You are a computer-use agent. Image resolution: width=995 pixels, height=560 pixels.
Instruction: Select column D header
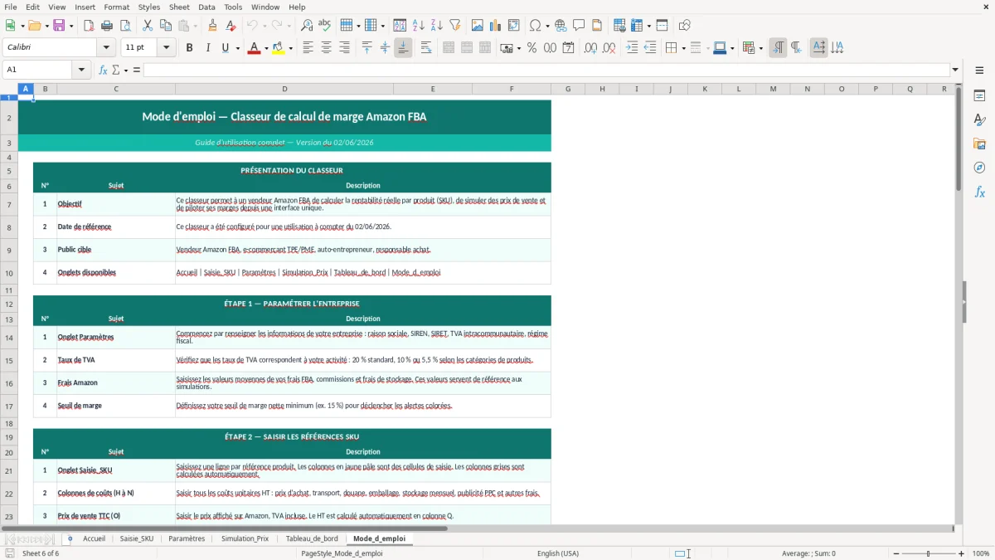[x=284, y=89]
